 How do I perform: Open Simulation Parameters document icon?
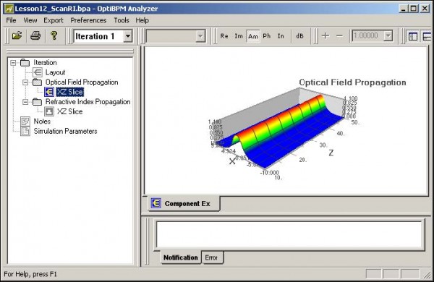tap(25, 131)
